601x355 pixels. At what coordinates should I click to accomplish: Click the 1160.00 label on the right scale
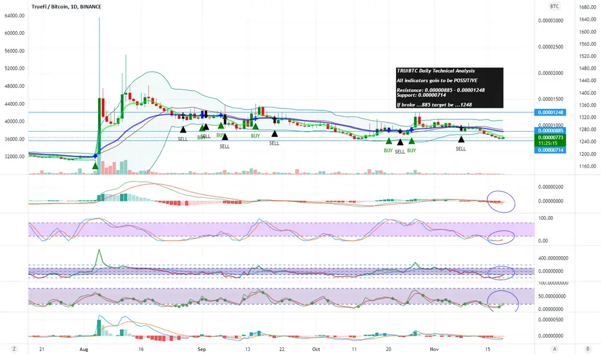[x=587, y=166]
